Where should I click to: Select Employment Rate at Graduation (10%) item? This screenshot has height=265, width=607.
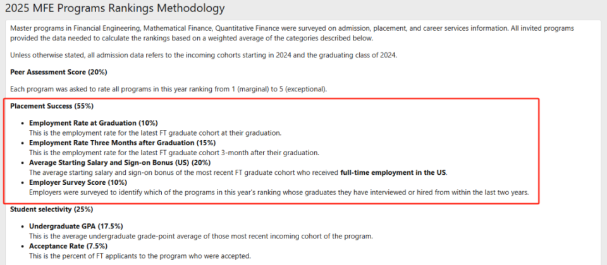click(x=94, y=123)
